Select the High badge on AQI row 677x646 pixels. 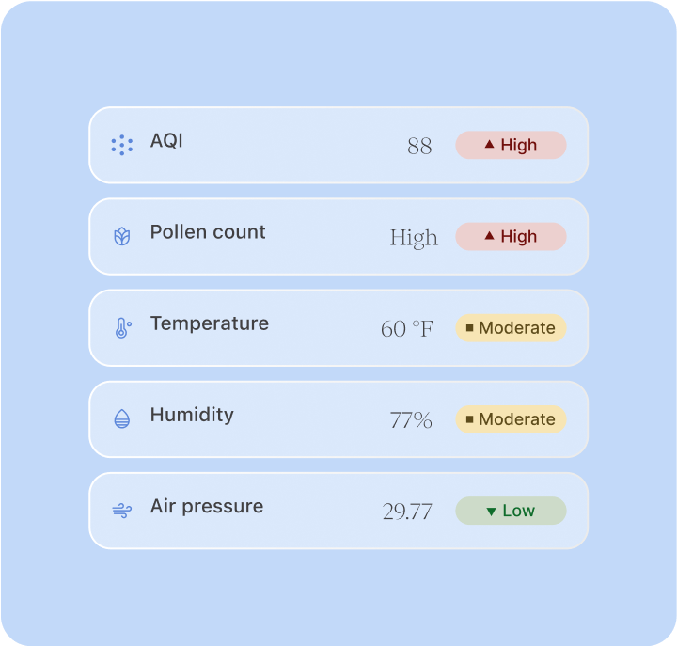click(x=511, y=145)
